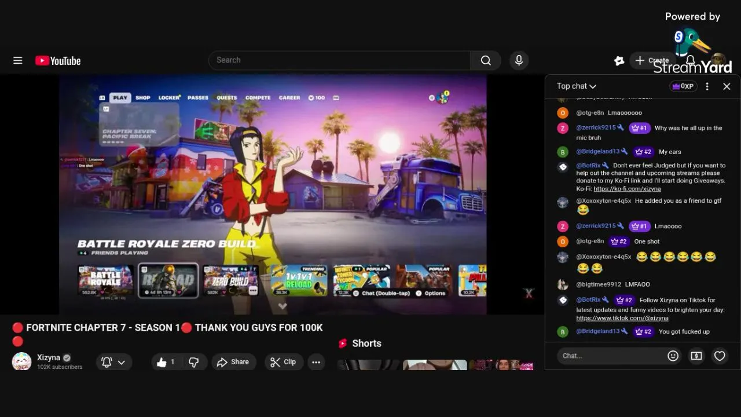Go to YouTube home via logo
The width and height of the screenshot is (741, 417).
click(x=58, y=61)
